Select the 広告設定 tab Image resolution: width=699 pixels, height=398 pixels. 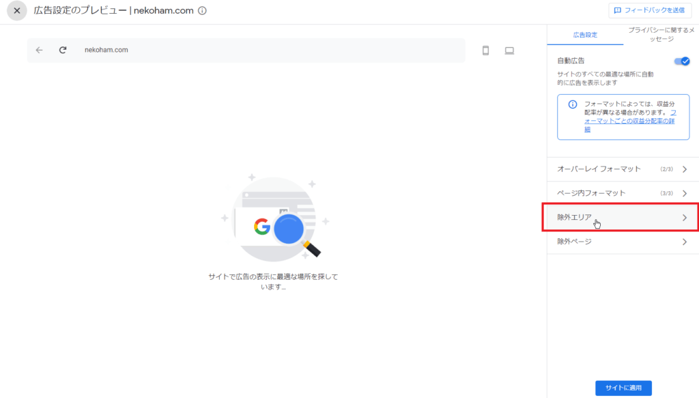point(585,35)
